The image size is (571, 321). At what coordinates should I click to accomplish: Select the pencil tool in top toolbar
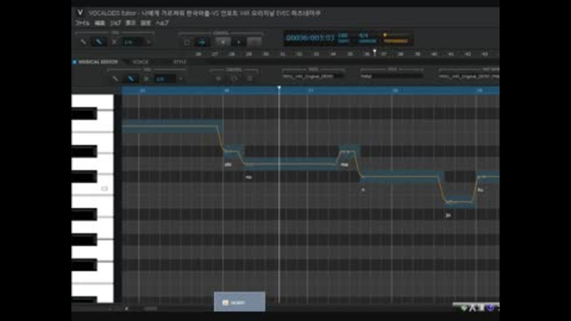point(99,42)
